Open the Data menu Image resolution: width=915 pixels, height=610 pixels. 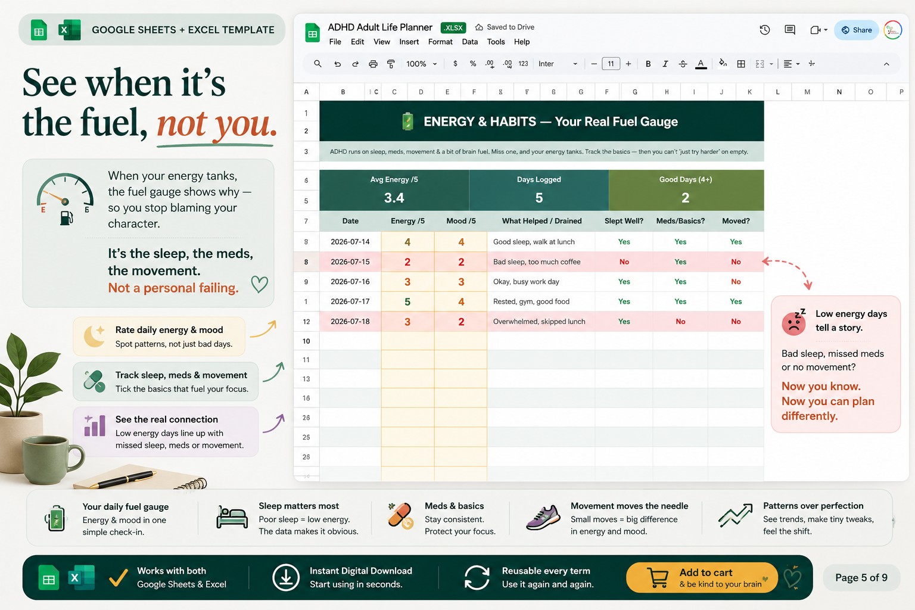pyautogui.click(x=470, y=42)
